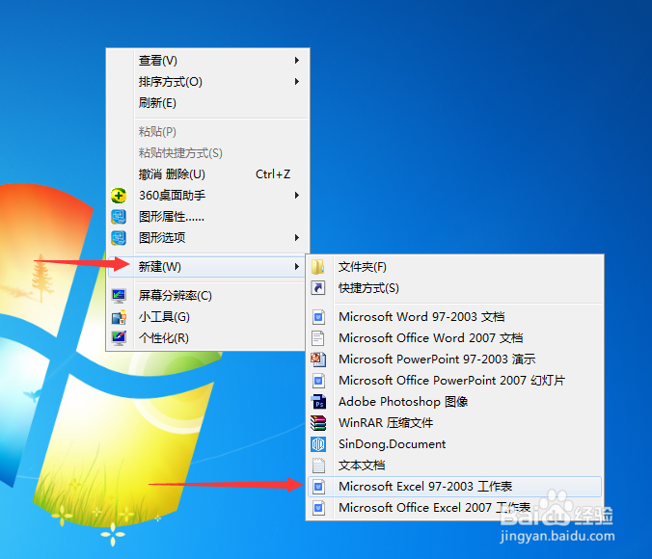652x559 pixels.
Task: Expand the 图形选项 submenu arrow
Action: [296, 238]
